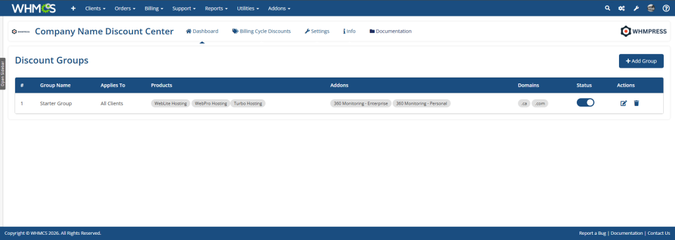Expand the Support menu
Screen dimensions: 675x240
(x=185, y=8)
